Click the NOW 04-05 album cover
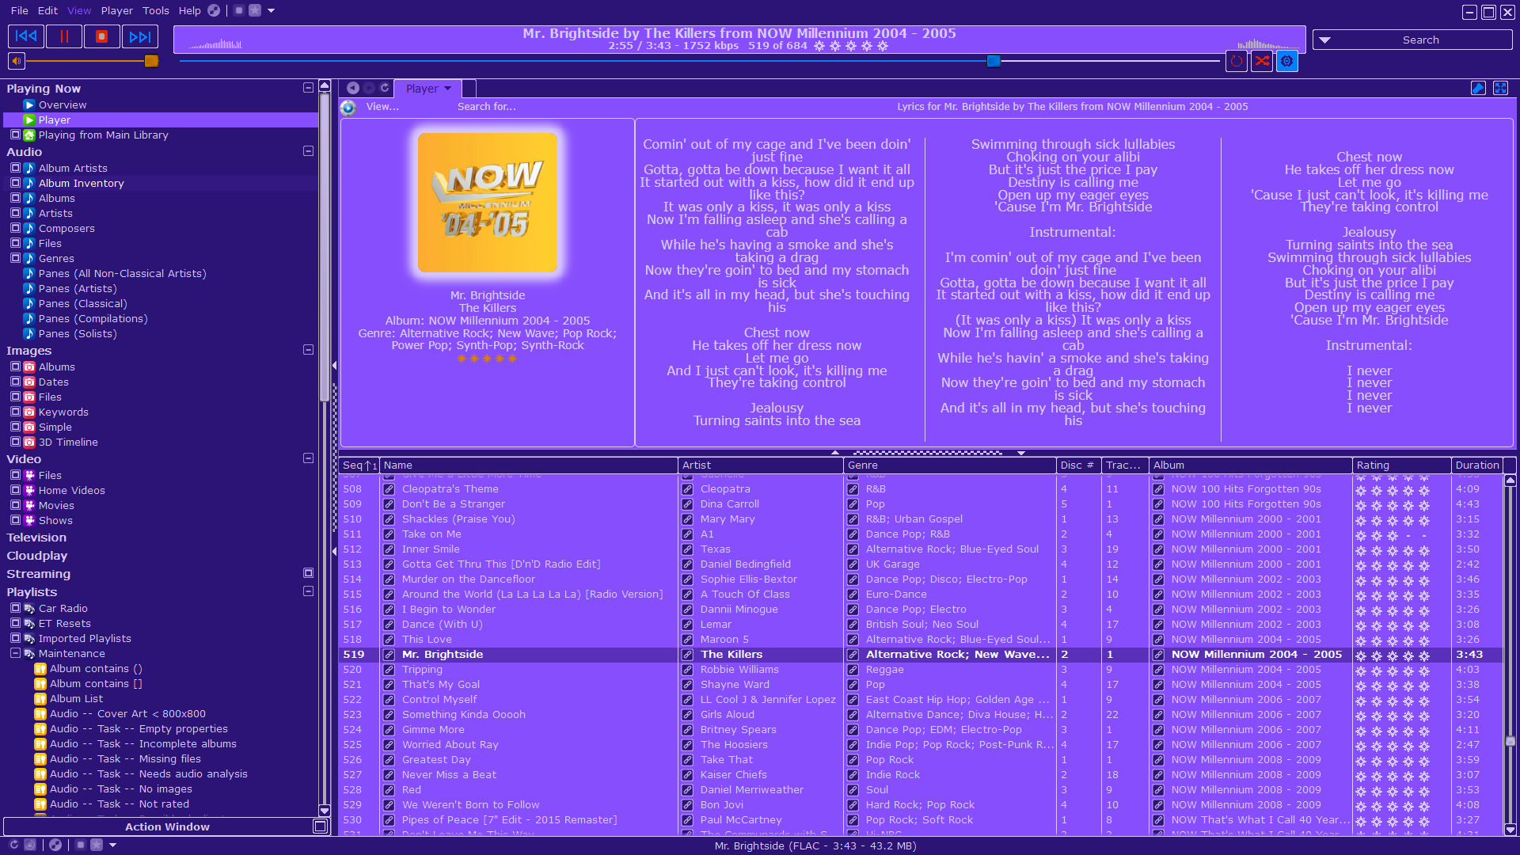The height and width of the screenshot is (855, 1520). point(487,203)
